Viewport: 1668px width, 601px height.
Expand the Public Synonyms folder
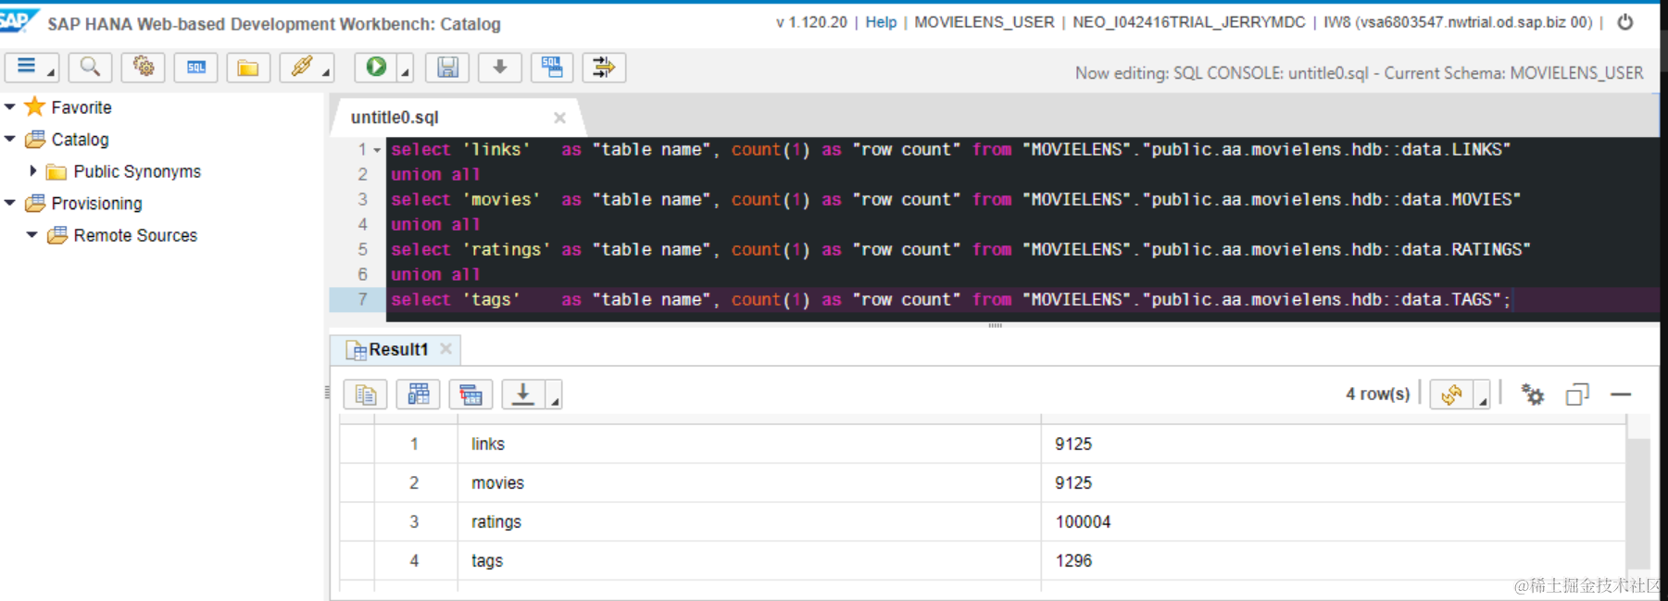coord(33,171)
